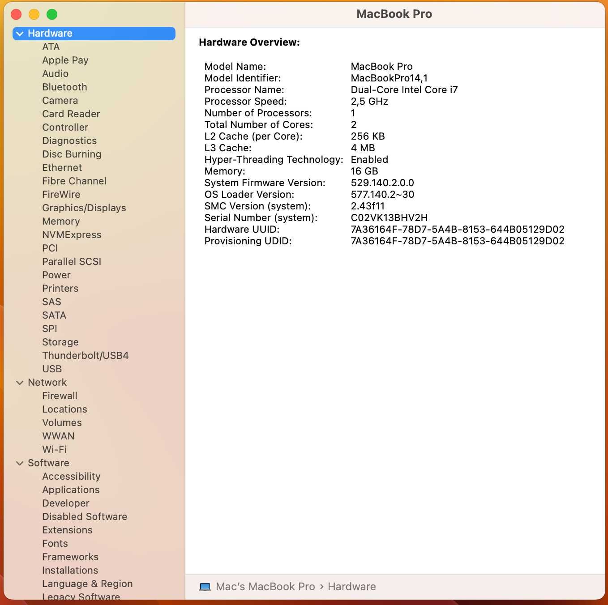Collapse the Network section chevron
The height and width of the screenshot is (605, 608).
tap(20, 383)
